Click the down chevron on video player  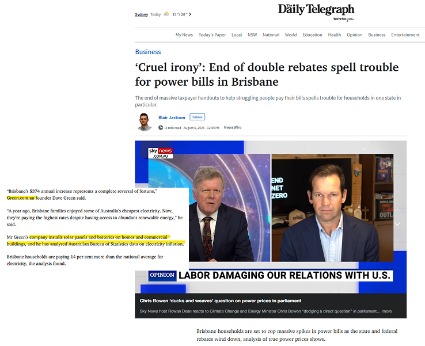click(397, 224)
